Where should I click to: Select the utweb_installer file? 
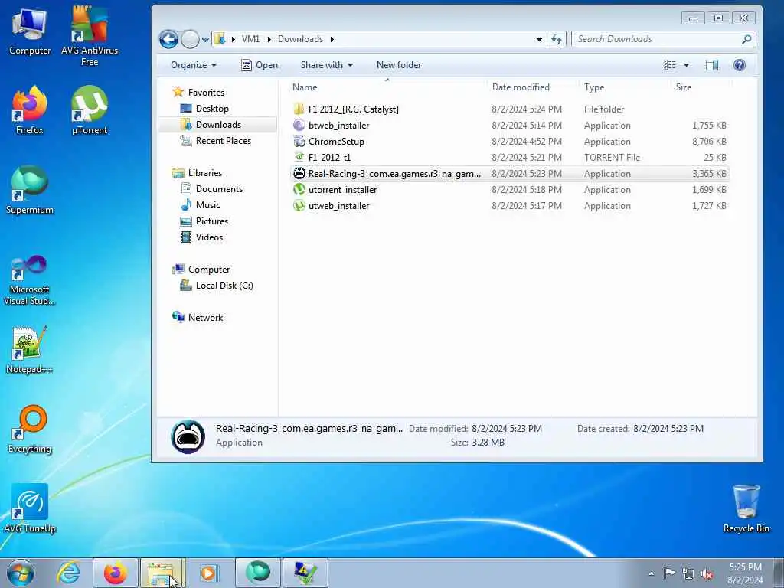pyautogui.click(x=338, y=205)
